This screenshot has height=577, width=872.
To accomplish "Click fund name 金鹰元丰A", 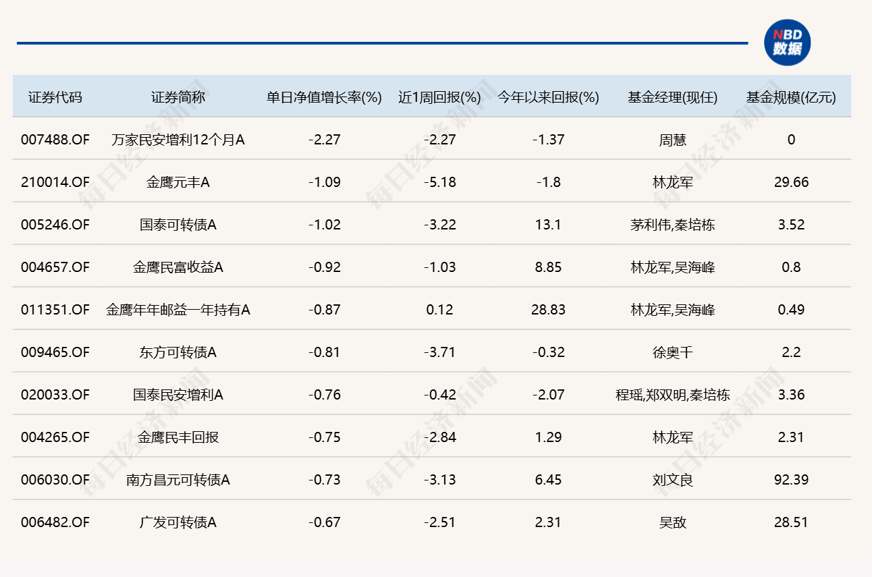I will pos(178,182).
